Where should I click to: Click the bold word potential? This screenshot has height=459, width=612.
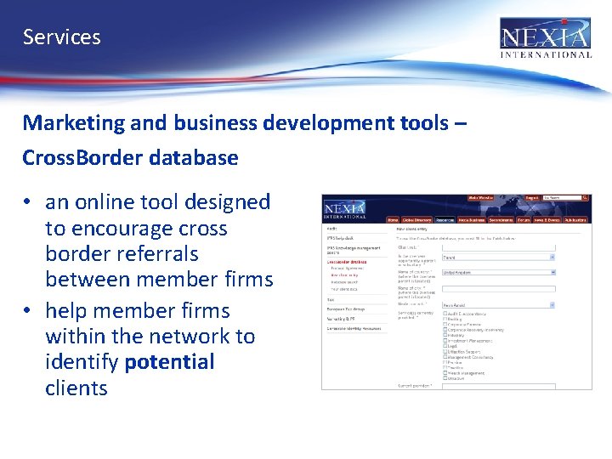coord(169,363)
